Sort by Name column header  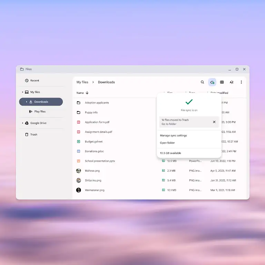(x=80, y=93)
